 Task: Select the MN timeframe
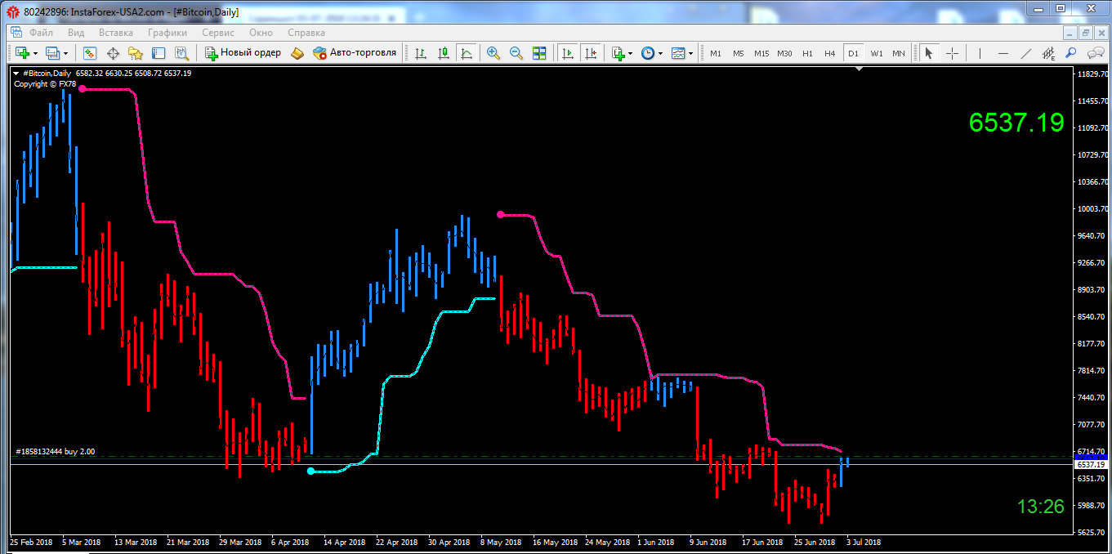point(899,53)
